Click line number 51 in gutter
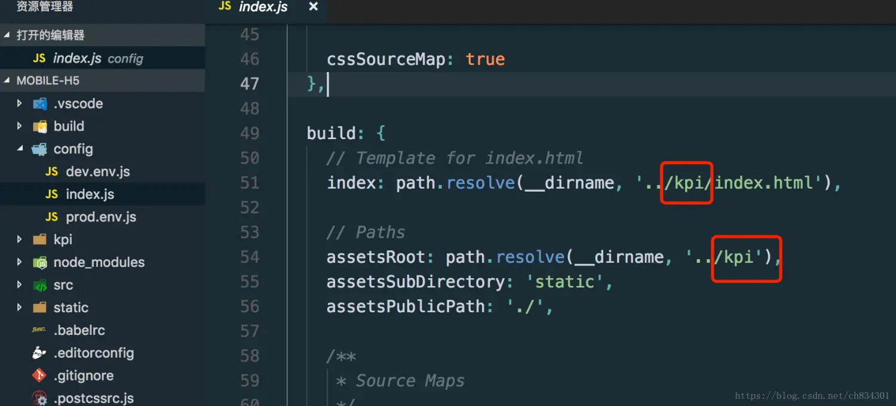Viewport: 896px width, 406px height. coord(250,183)
